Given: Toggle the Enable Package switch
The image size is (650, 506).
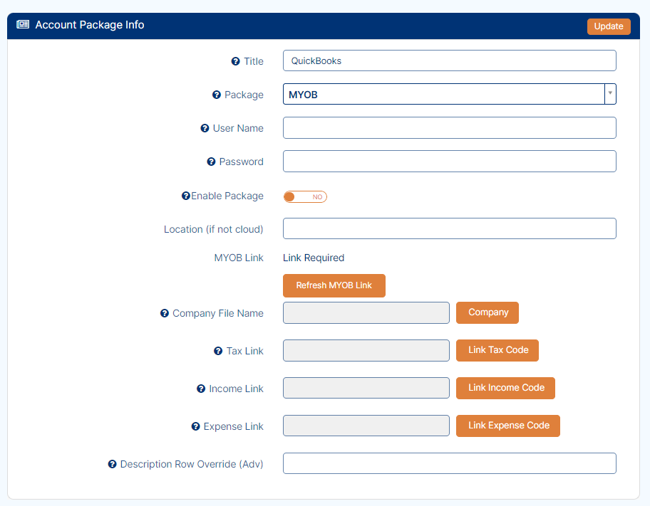Looking at the screenshot, I should pyautogui.click(x=305, y=196).
